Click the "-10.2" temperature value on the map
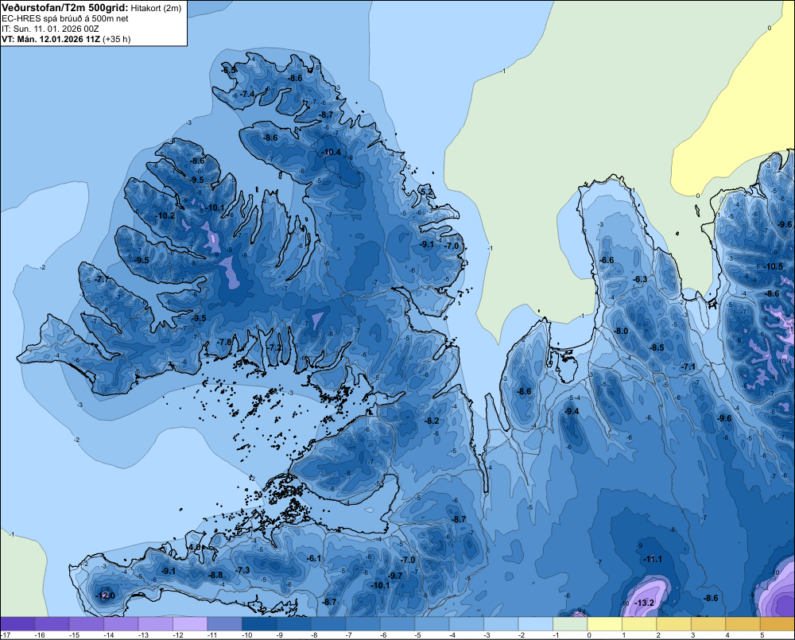Image resolution: width=795 pixels, height=640 pixels. tap(165, 215)
